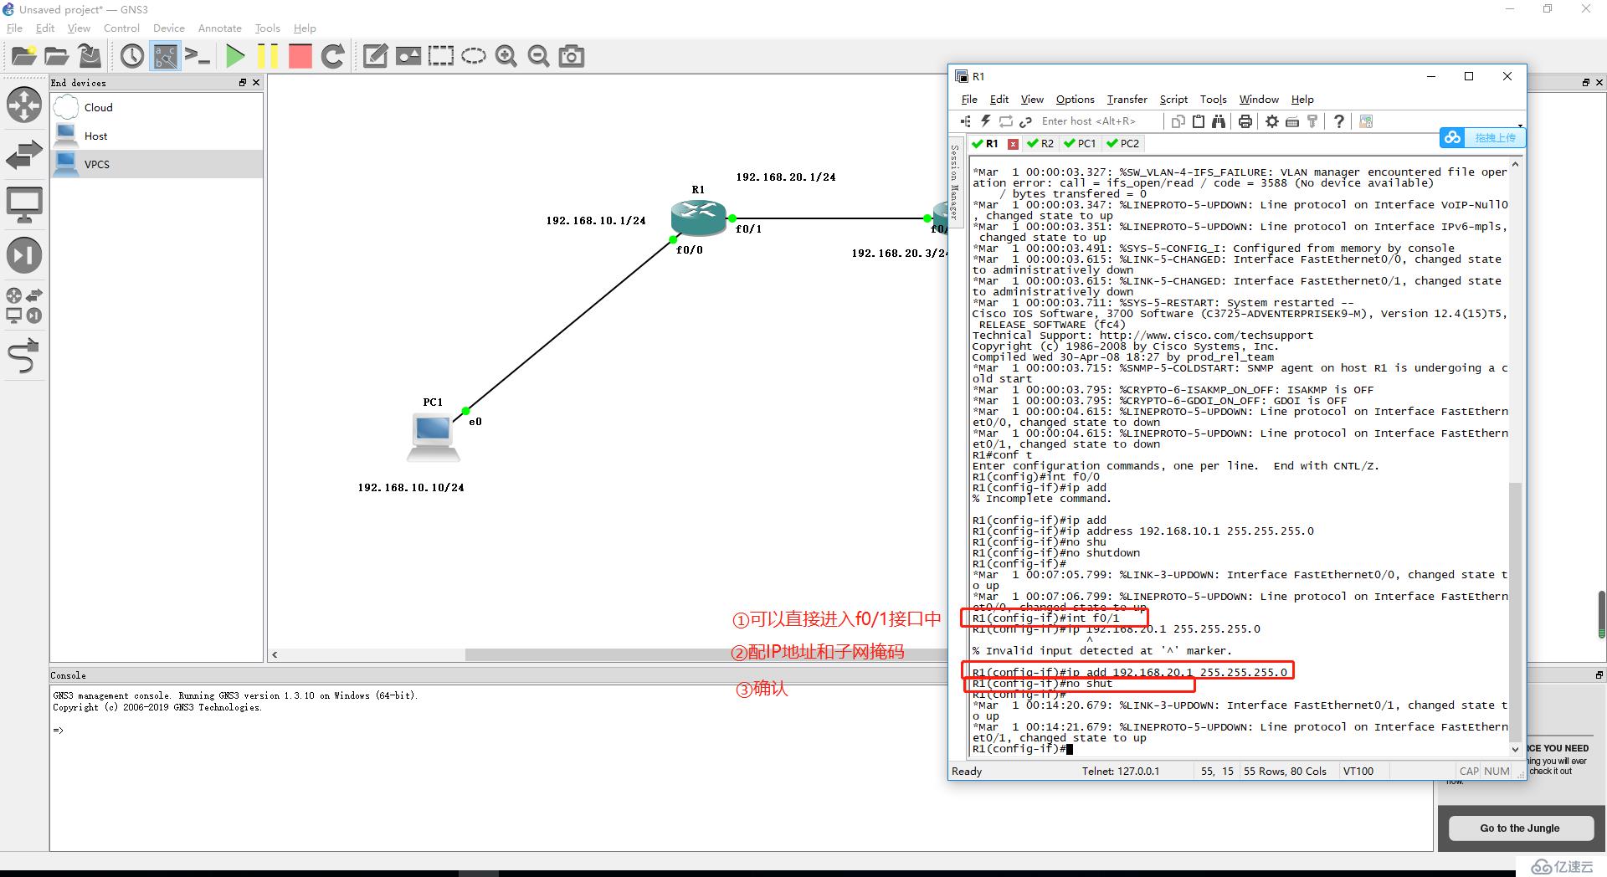Select VPCS in End devices list
This screenshot has width=1607, height=877.
(157, 164)
